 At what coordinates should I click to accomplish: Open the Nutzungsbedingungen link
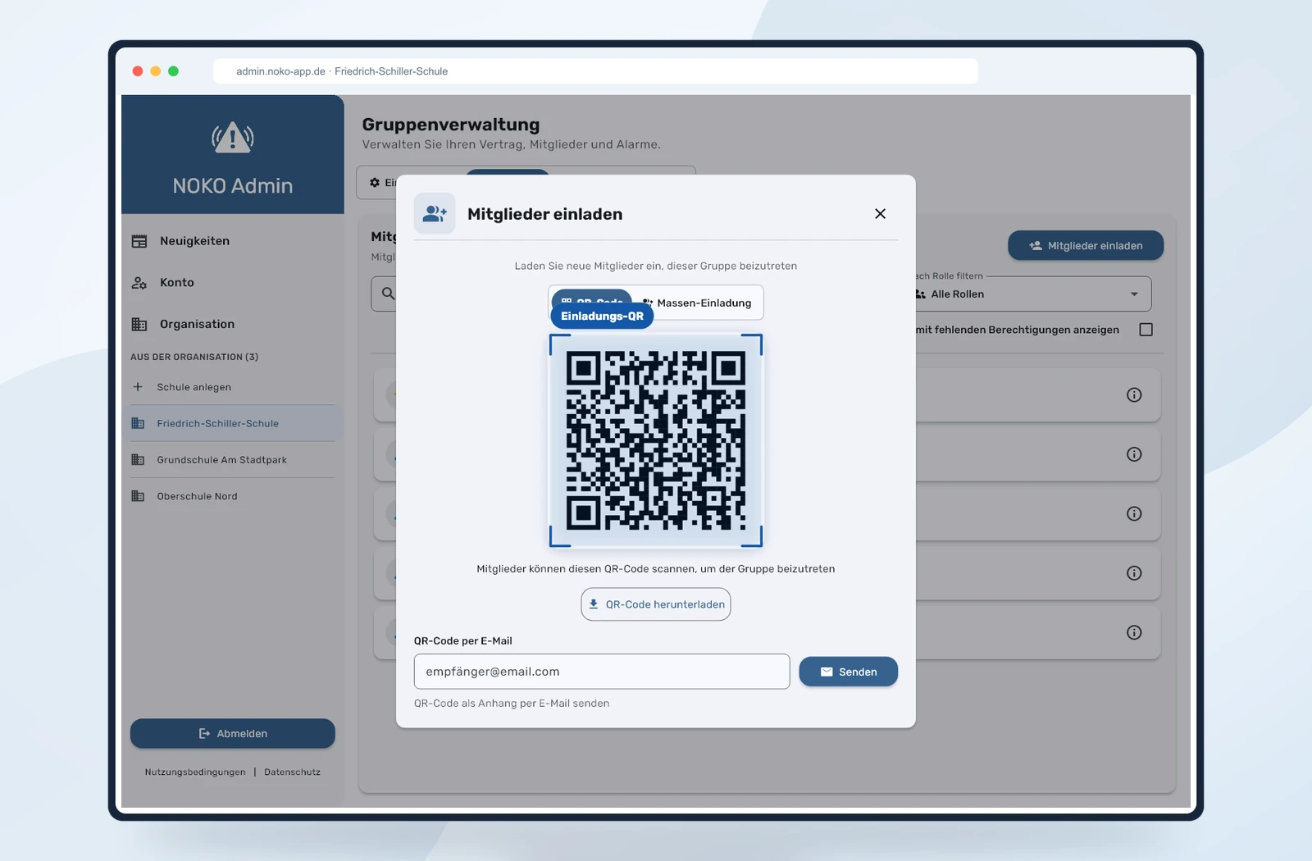(195, 772)
